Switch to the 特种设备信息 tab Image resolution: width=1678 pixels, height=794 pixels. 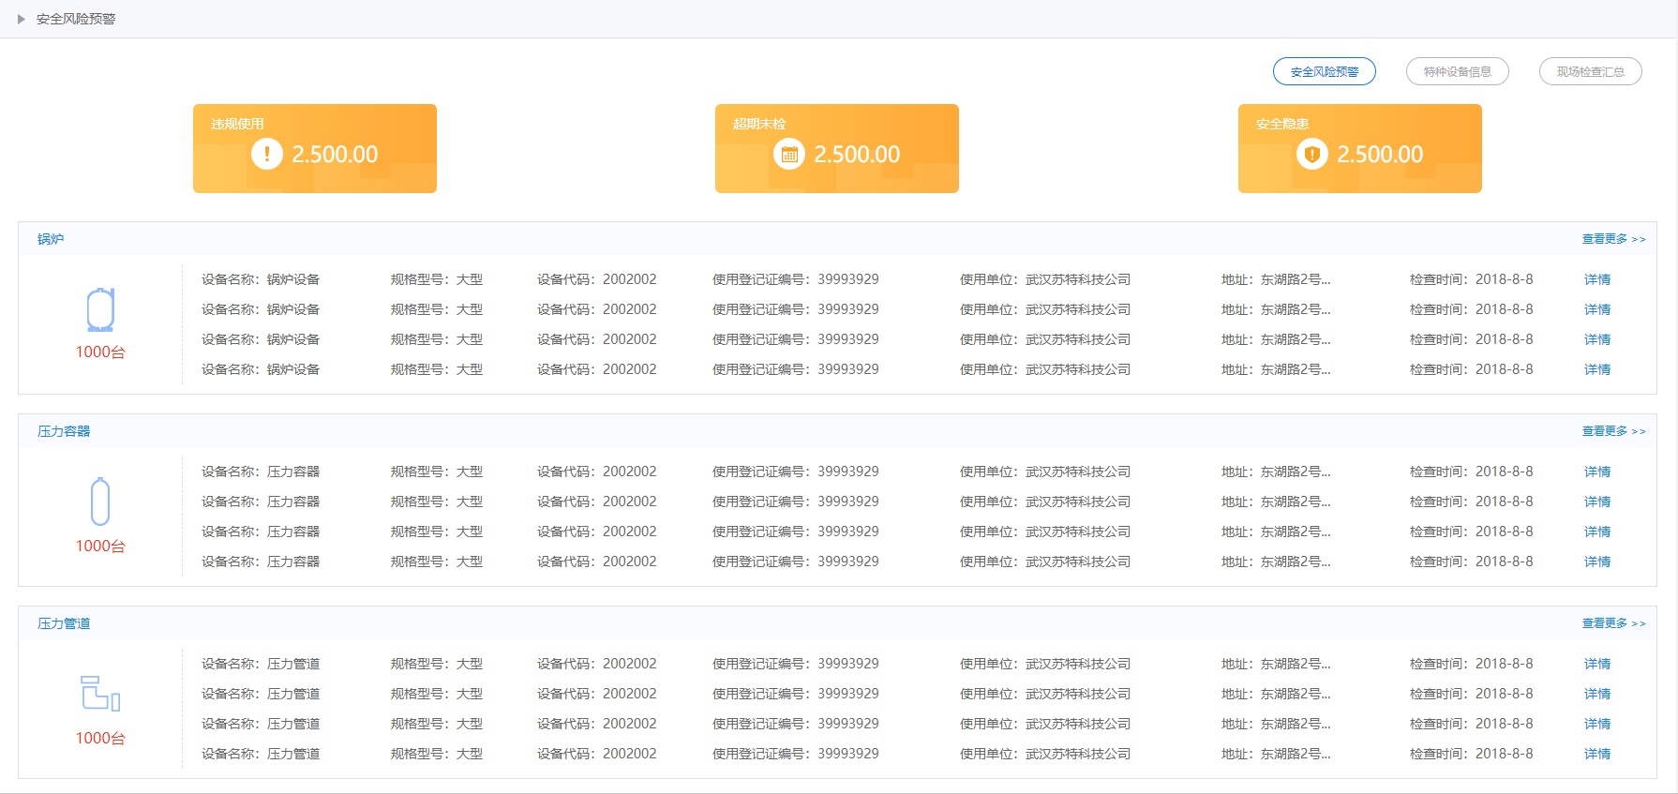pyautogui.click(x=1457, y=71)
